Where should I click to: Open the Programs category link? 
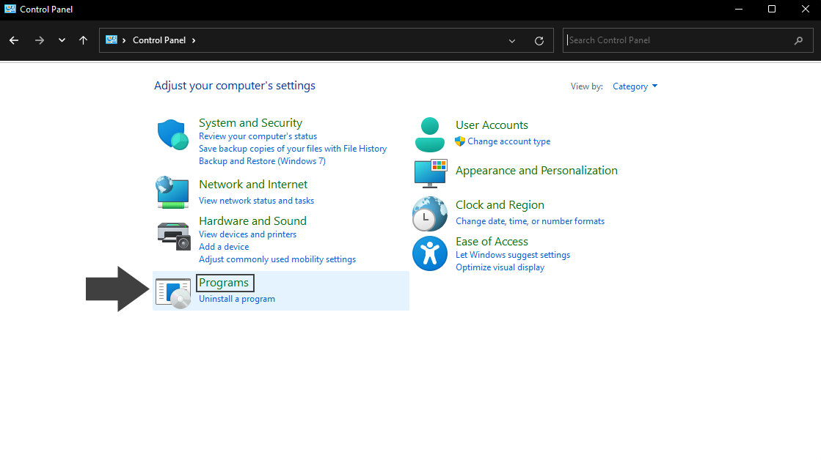click(x=224, y=283)
